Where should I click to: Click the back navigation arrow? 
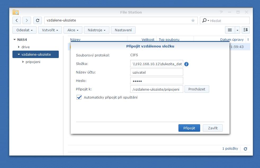17,20
